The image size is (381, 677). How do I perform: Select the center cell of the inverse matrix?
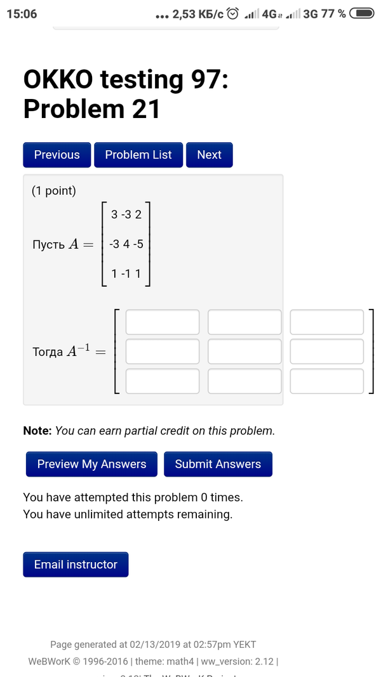coord(244,352)
